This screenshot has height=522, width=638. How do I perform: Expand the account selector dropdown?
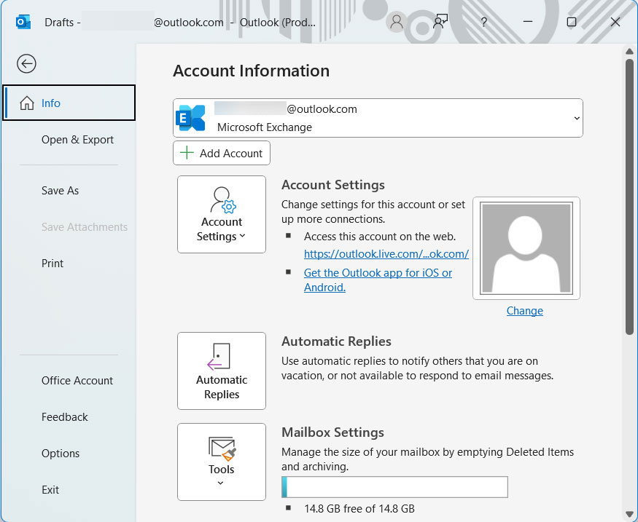[577, 118]
